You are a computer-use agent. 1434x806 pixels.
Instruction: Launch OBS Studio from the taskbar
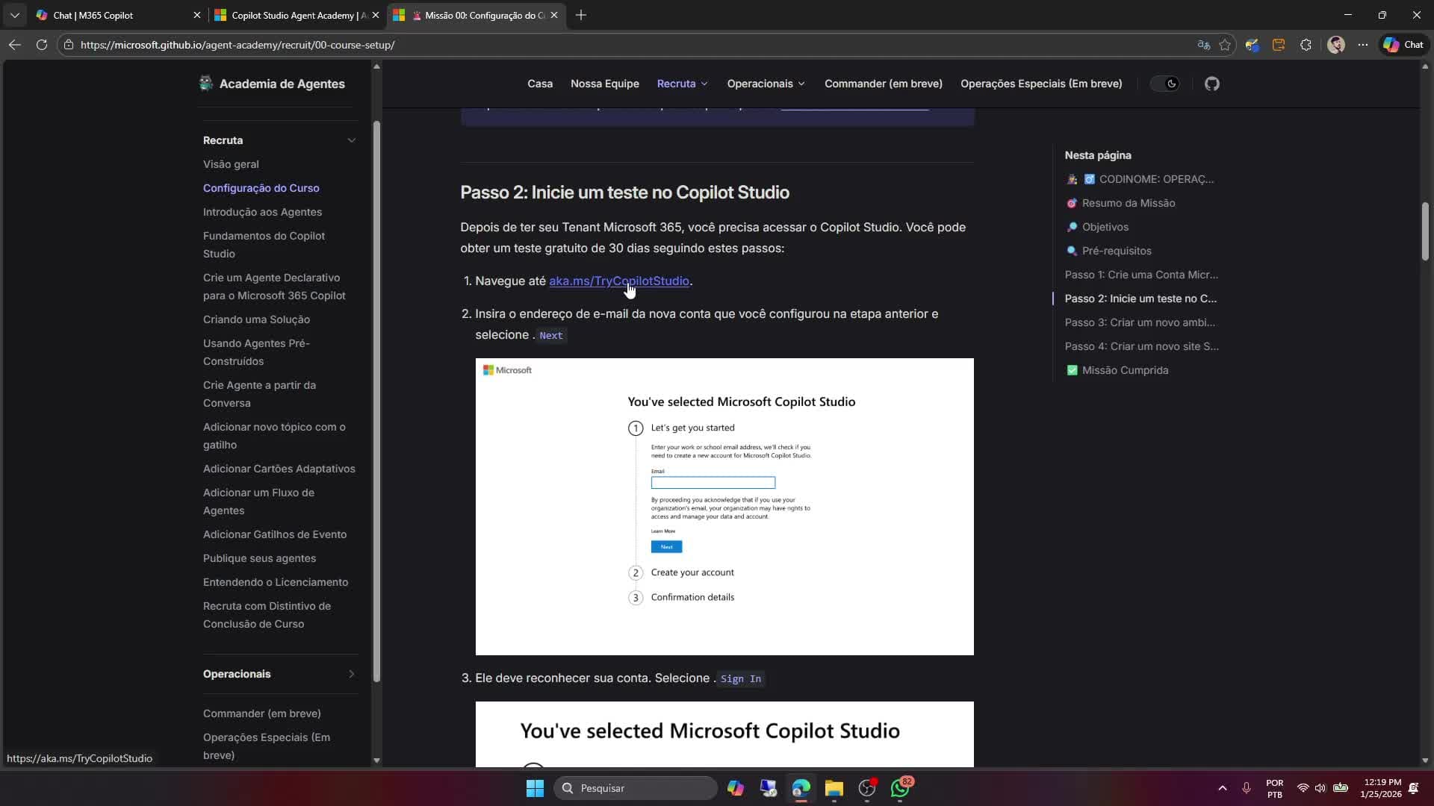click(867, 789)
